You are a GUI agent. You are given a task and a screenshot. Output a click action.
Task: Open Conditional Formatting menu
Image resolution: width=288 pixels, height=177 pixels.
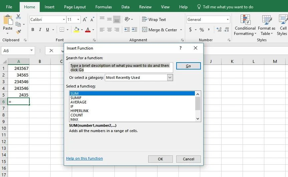[245, 25]
